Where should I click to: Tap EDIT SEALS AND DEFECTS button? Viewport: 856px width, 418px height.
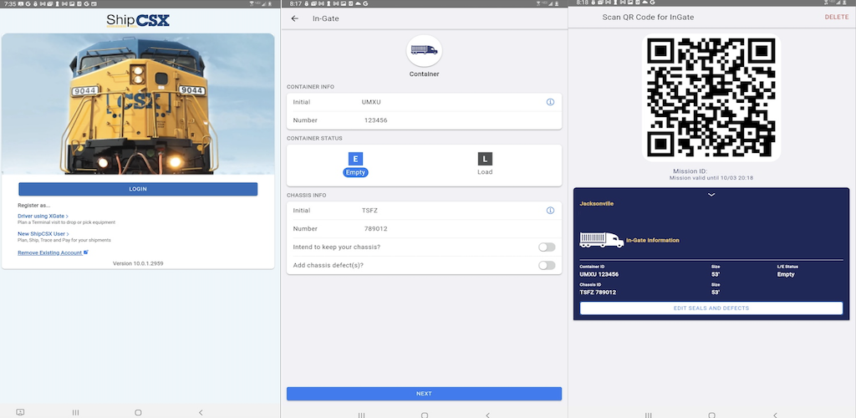click(x=711, y=308)
